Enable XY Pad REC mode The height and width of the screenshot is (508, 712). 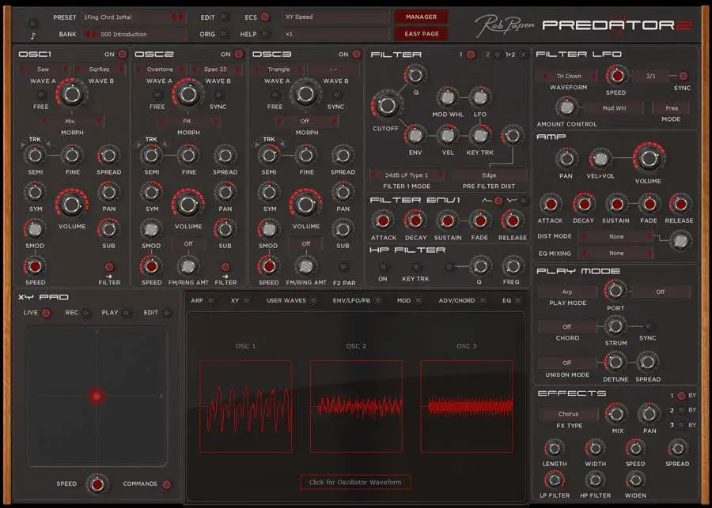pos(85,313)
